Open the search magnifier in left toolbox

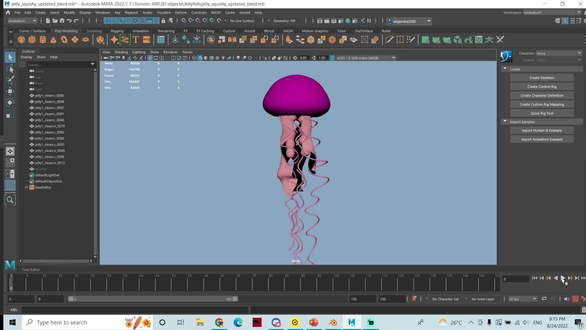[x=10, y=200]
